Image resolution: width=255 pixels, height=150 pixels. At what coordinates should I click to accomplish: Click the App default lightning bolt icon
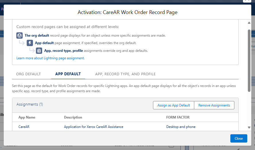pos(30,43)
